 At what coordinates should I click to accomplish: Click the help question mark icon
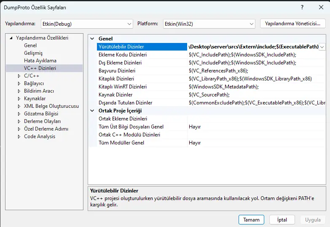click(302, 8)
